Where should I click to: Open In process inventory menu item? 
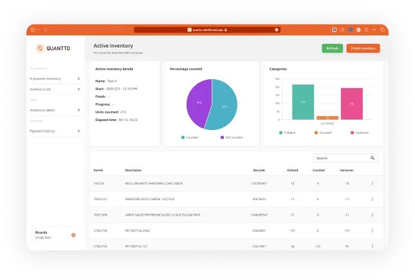coord(55,79)
